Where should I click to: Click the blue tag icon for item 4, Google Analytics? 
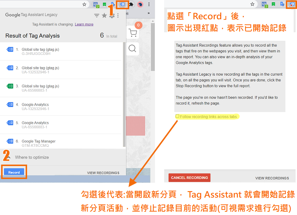coord(10,105)
